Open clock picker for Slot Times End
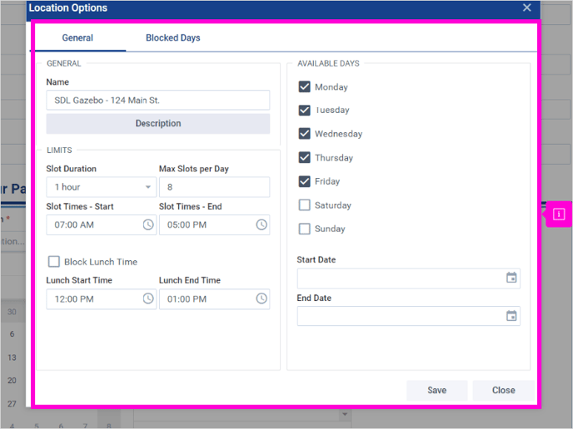Image resolution: width=573 pixels, height=429 pixels. point(262,224)
